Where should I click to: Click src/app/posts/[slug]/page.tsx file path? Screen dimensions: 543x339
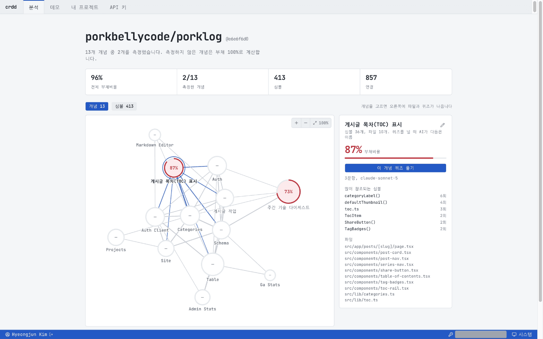(x=379, y=247)
